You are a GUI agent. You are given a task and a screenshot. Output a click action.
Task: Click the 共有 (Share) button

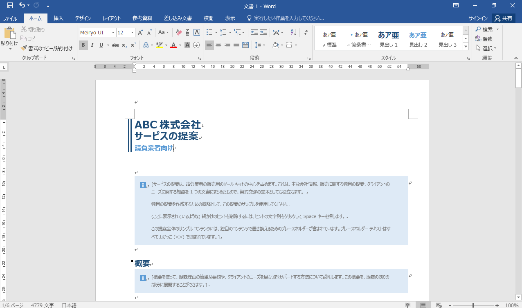[504, 18]
